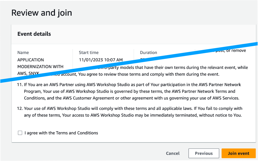Image resolution: width=258 pixels, height=161 pixels.
Task: Click the 'I agree with the Terms and Conditions' label
Action: 61,133
